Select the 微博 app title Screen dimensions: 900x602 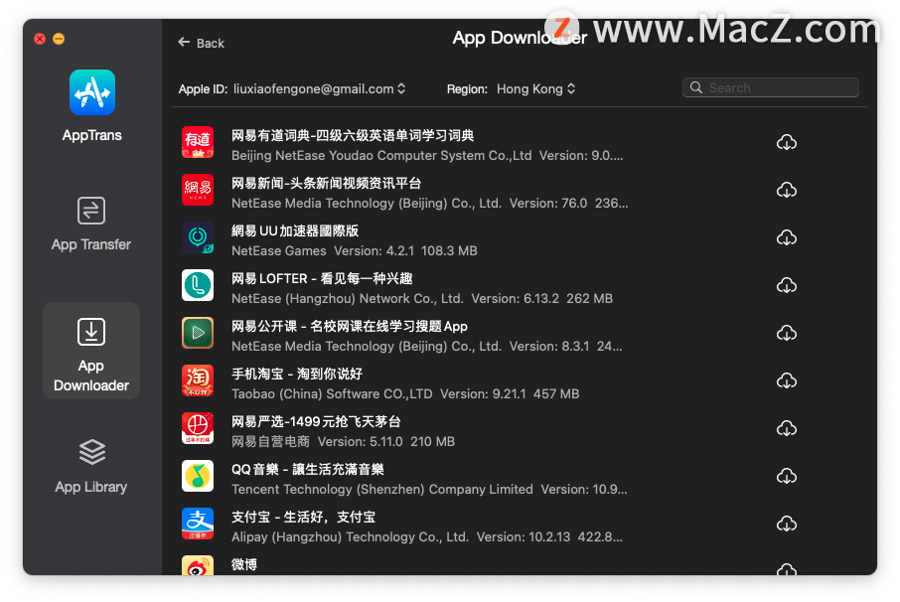244,564
